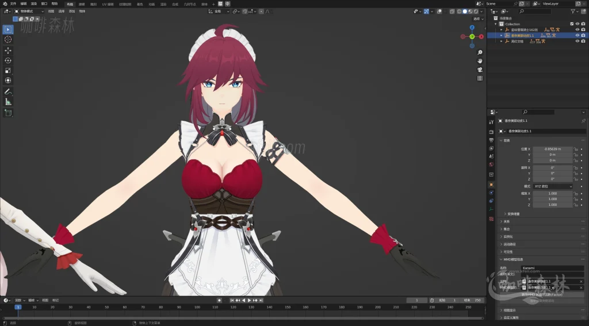
Task: Click the viewport zoom magnifier icon
Action: point(480,52)
